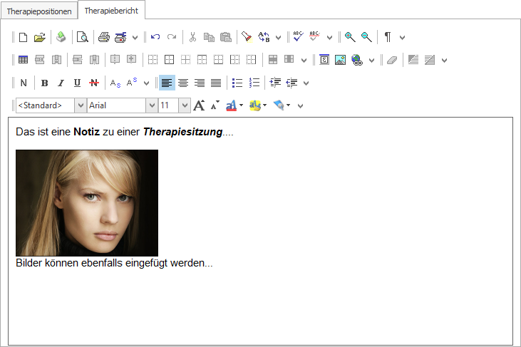
Task: Click the line Bilder können ebenfalls eingefügt werden
Action: tap(114, 263)
